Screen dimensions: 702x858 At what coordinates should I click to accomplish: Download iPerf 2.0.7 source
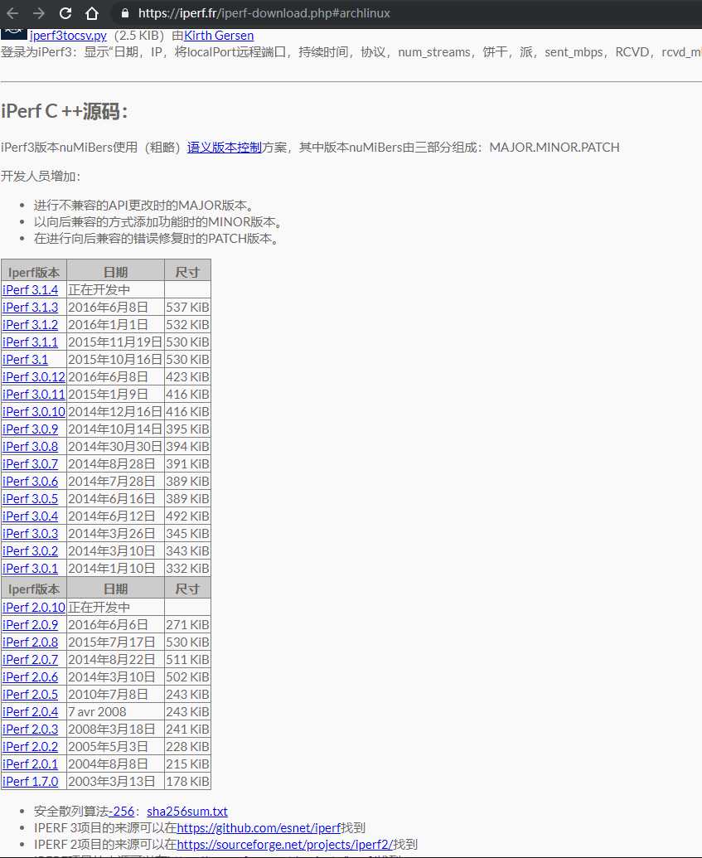tap(30, 661)
